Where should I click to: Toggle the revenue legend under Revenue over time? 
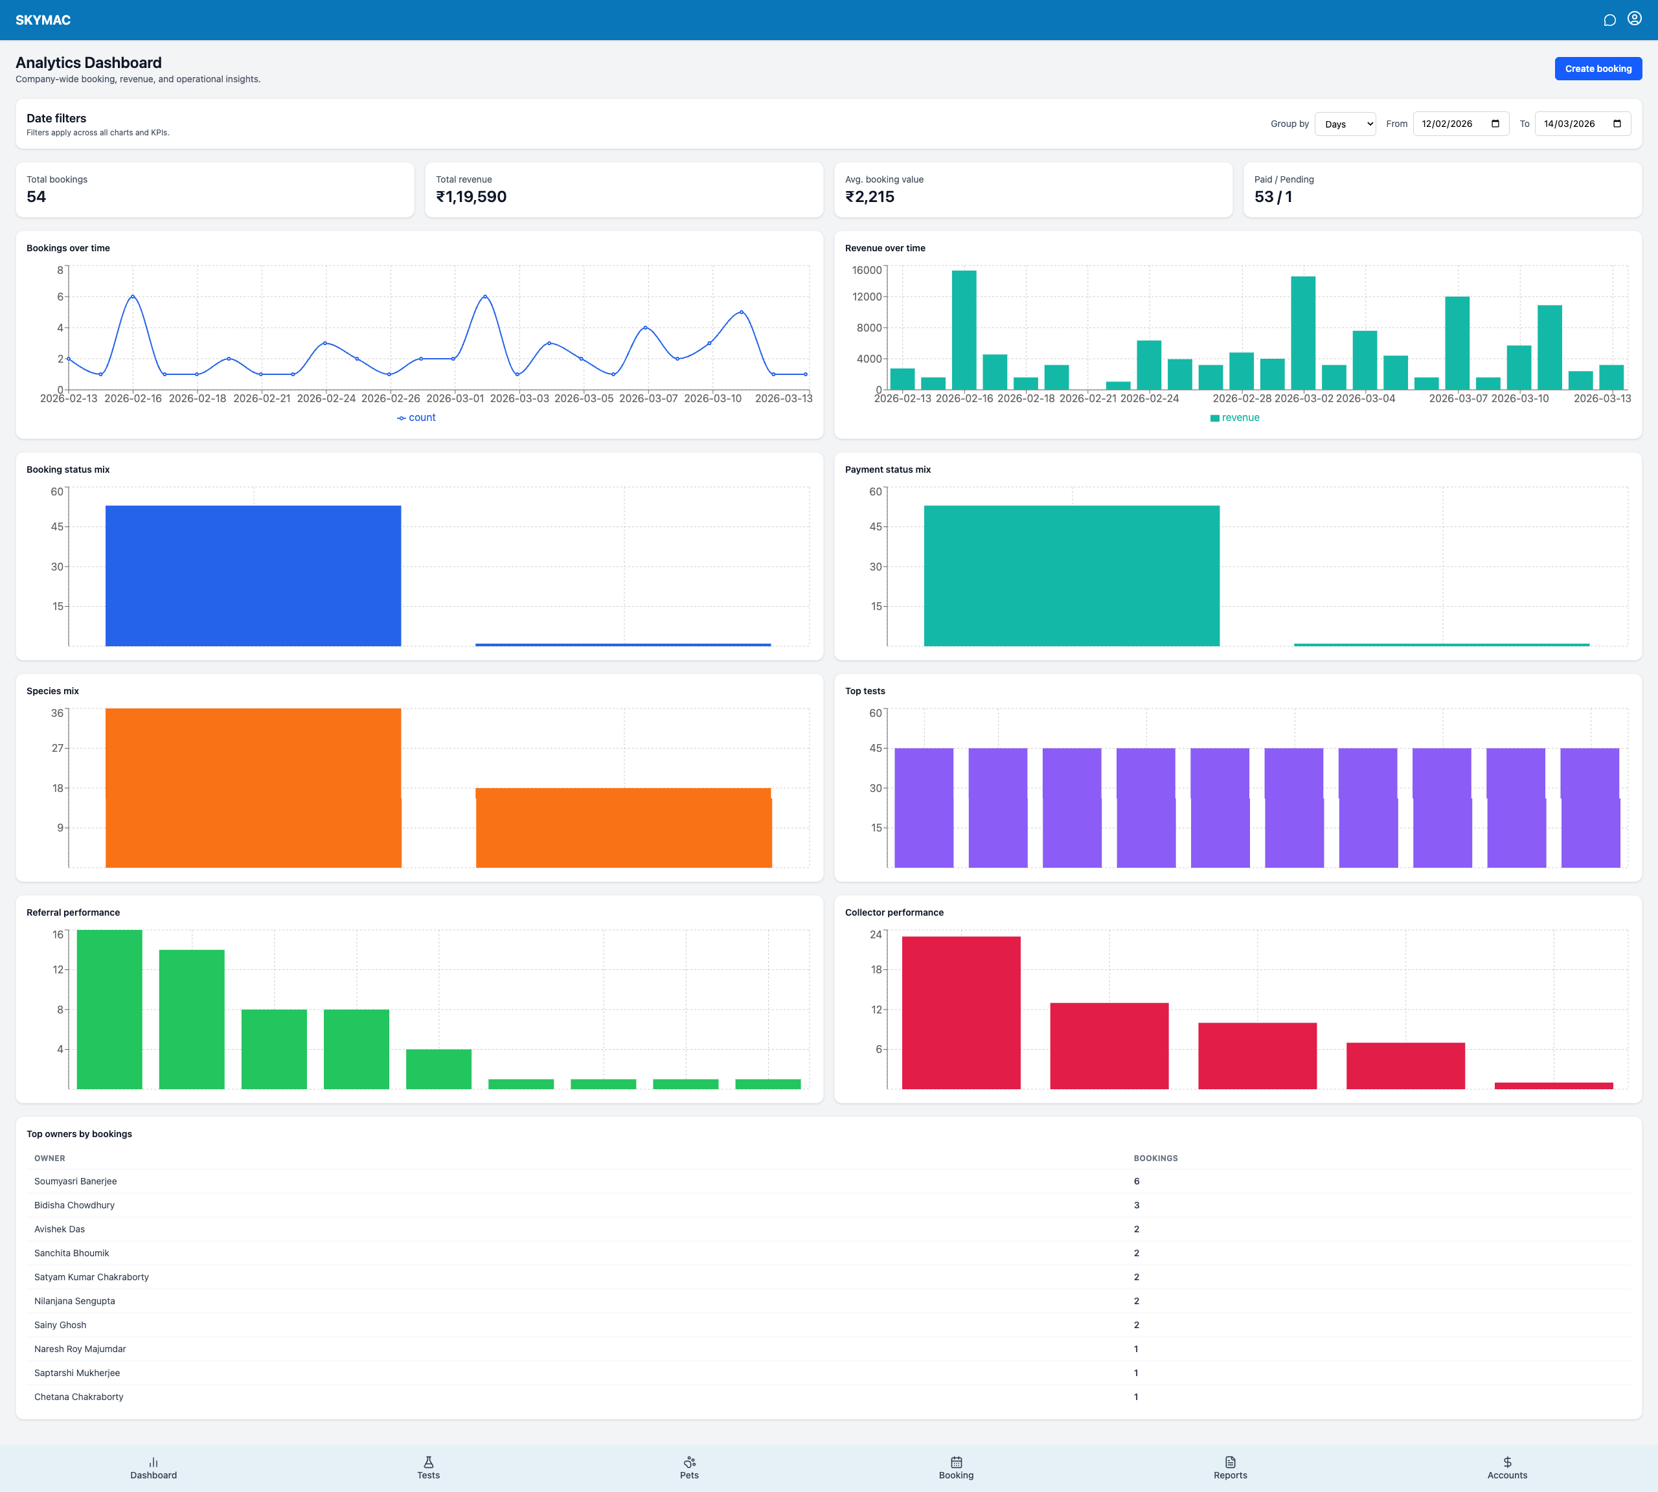coord(1234,417)
